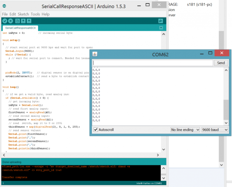Click 'Intel® Galileo on COM62' status text

149,183
